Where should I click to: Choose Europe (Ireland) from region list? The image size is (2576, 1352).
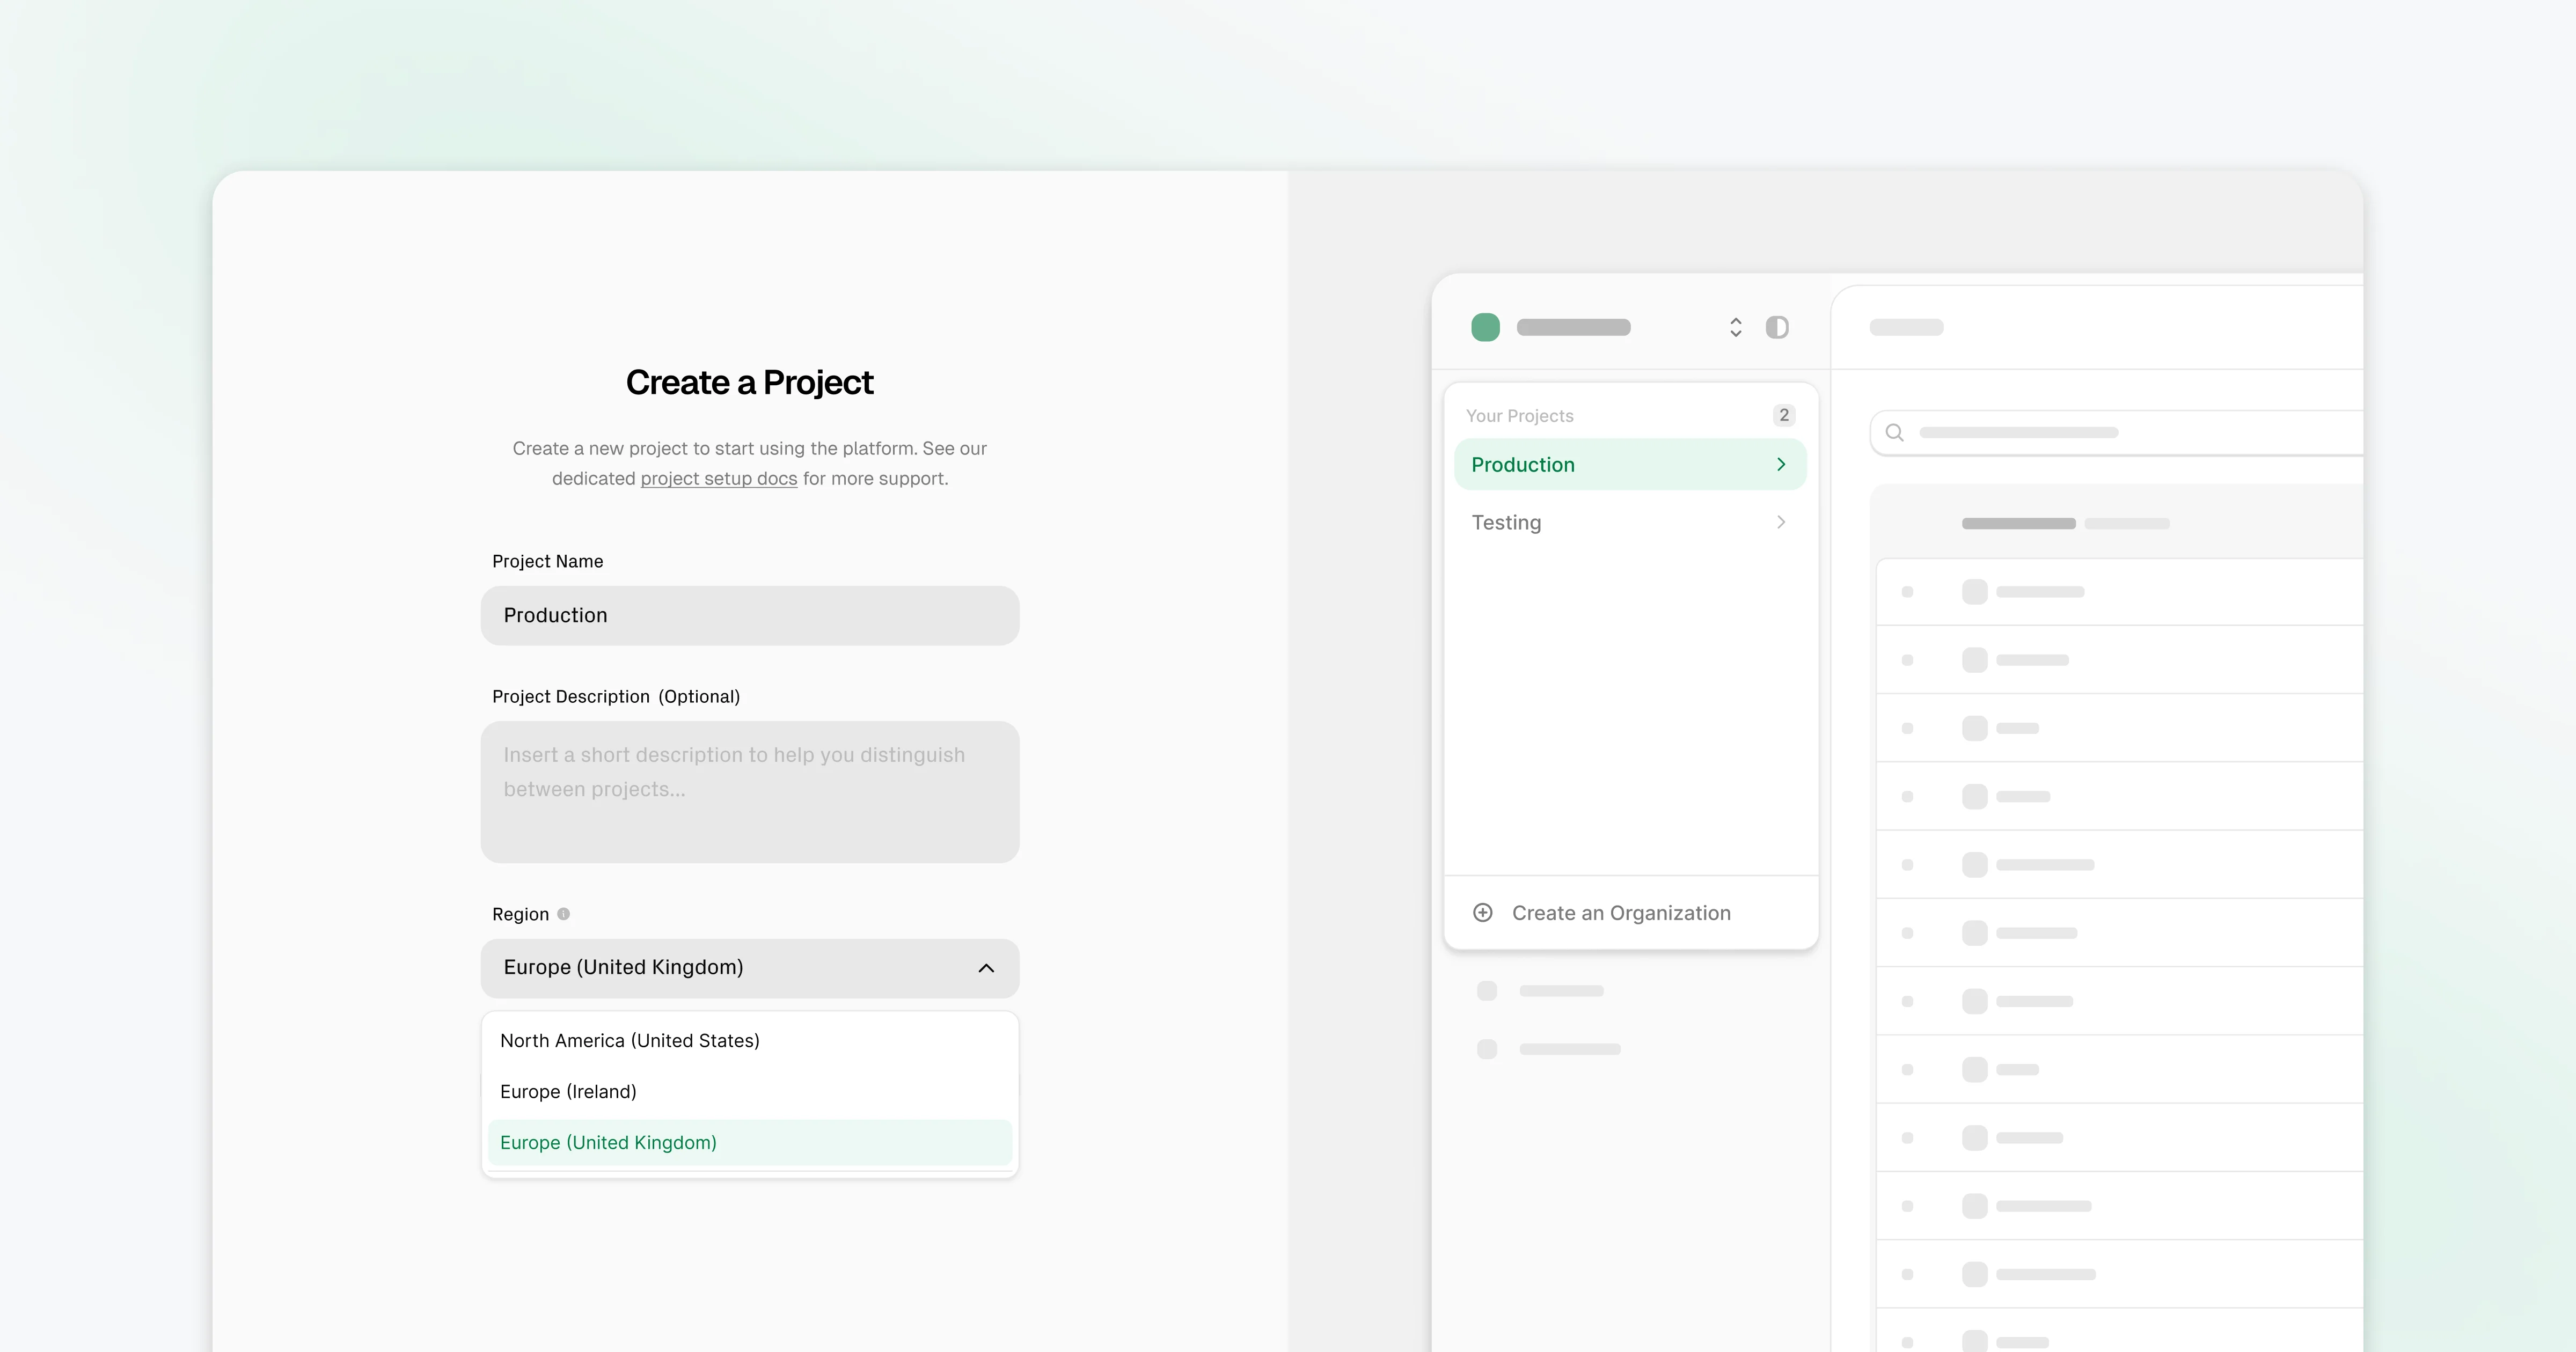(568, 1092)
